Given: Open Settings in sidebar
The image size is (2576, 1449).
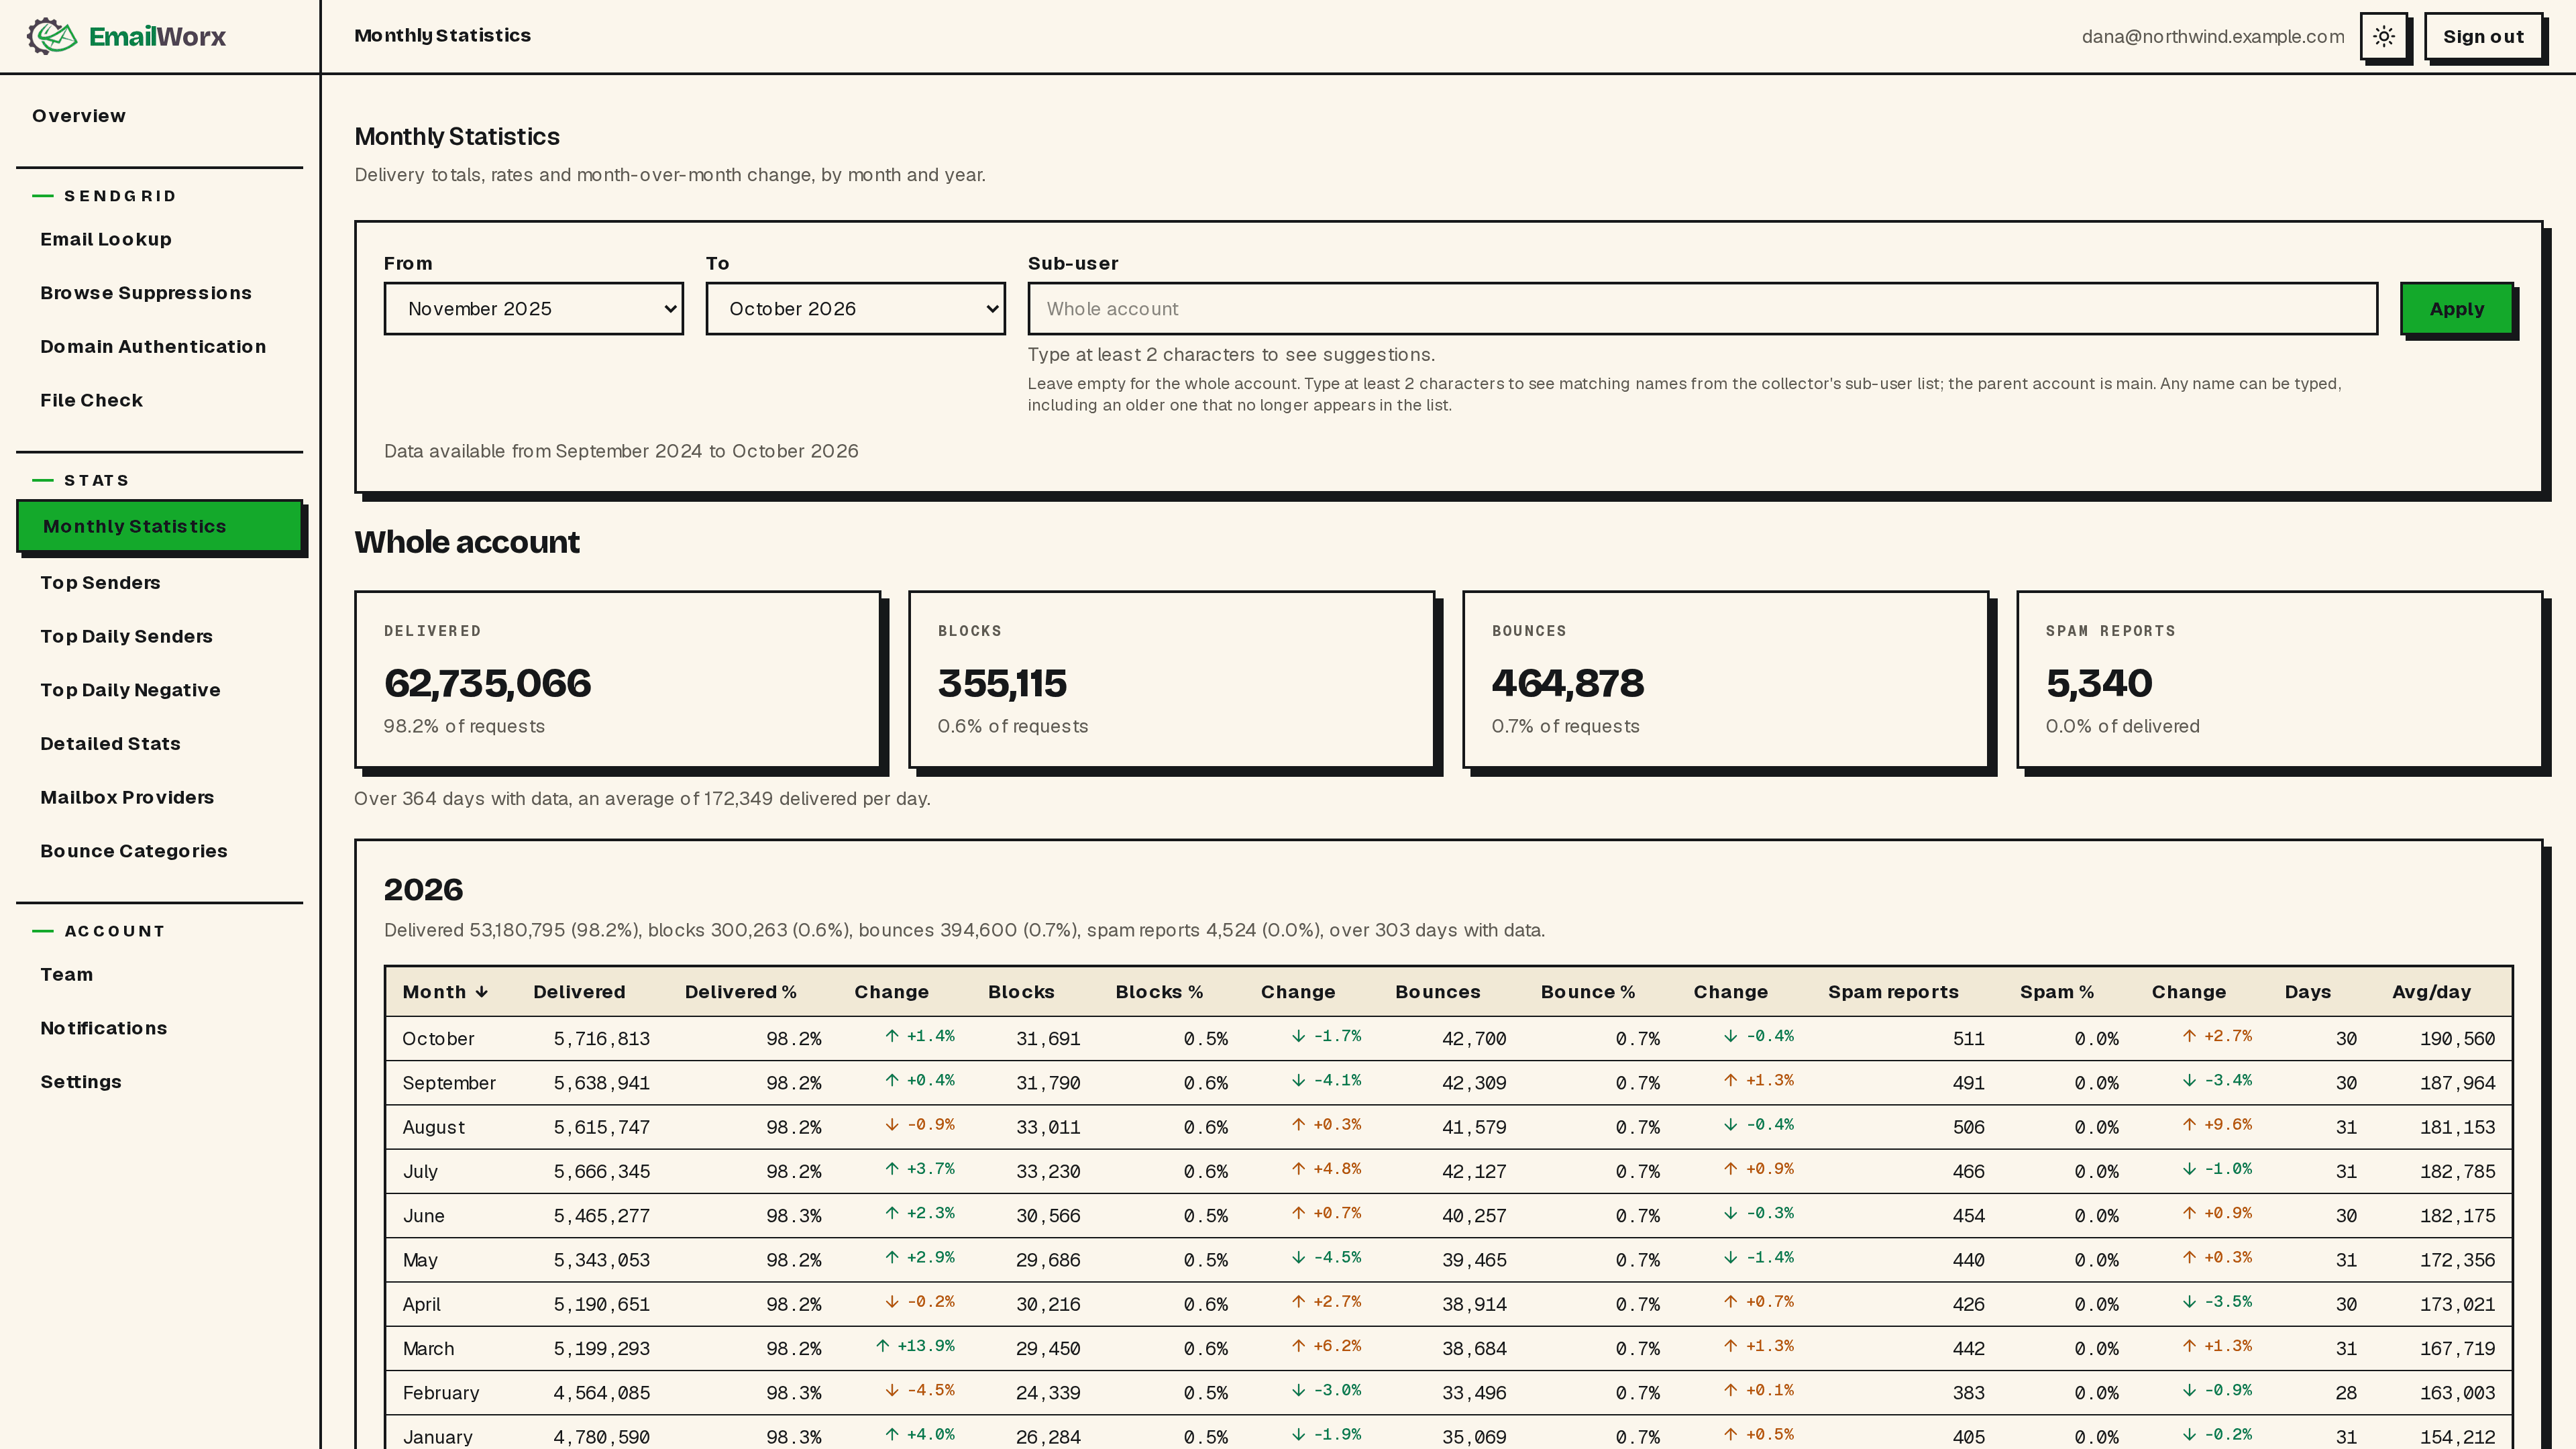Looking at the screenshot, I should click(x=80, y=1082).
